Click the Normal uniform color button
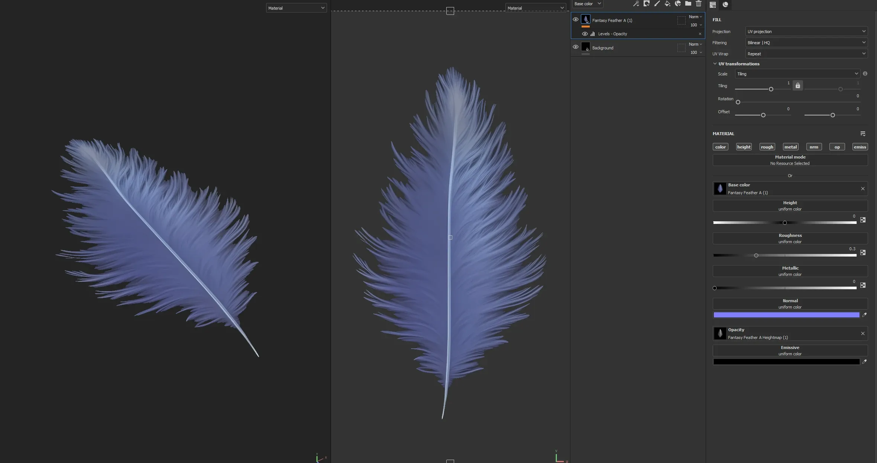This screenshot has width=877, height=463. pos(790,304)
